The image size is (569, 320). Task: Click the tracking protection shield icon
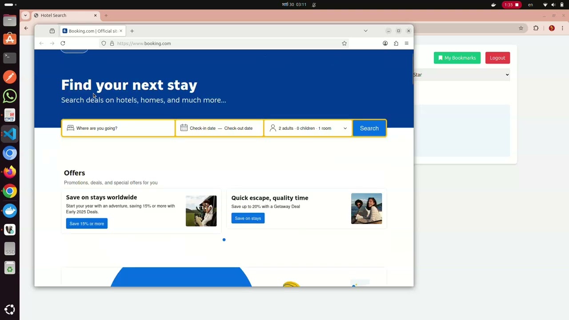point(104,43)
